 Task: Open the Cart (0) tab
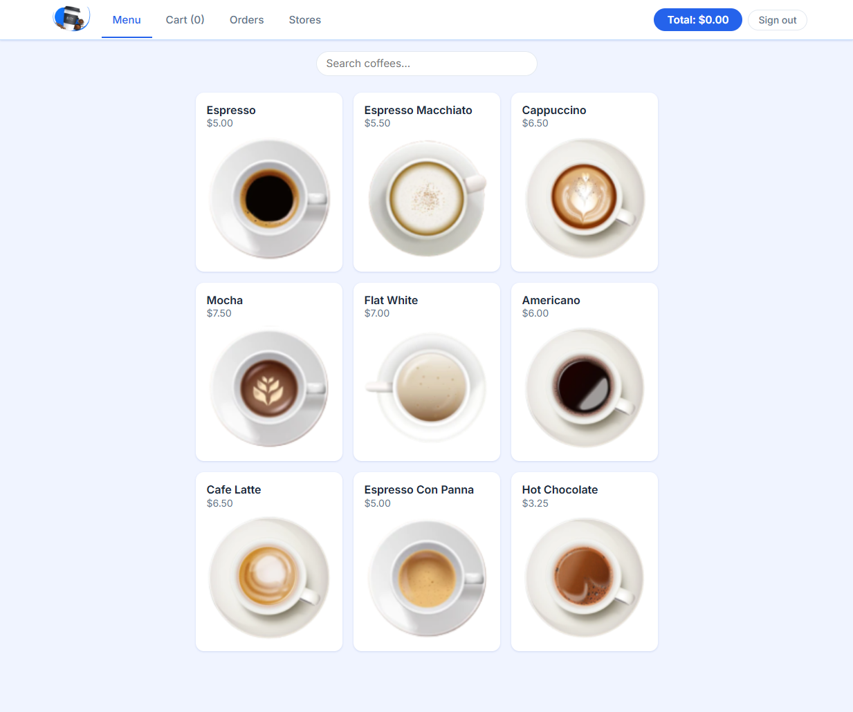click(185, 20)
